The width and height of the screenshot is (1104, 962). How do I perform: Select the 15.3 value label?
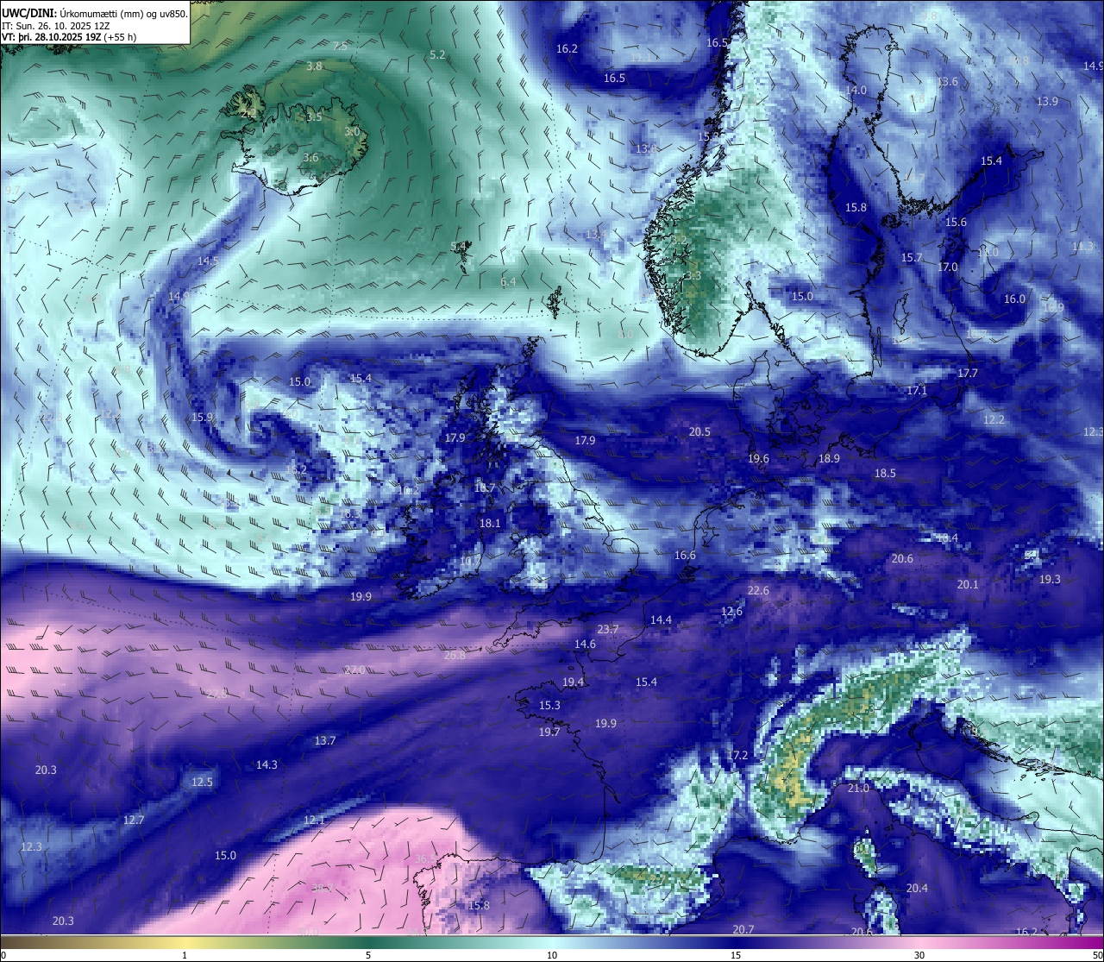tap(549, 705)
